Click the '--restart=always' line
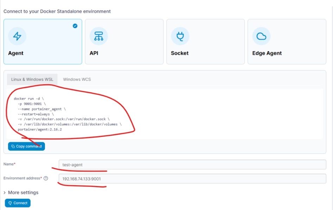This screenshot has width=333, height=210. tap(36, 114)
